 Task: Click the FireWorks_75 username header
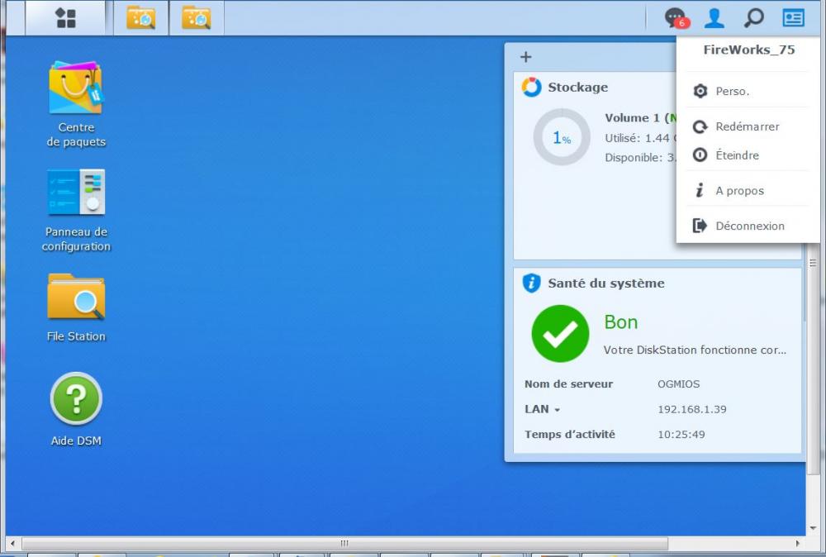pos(749,50)
